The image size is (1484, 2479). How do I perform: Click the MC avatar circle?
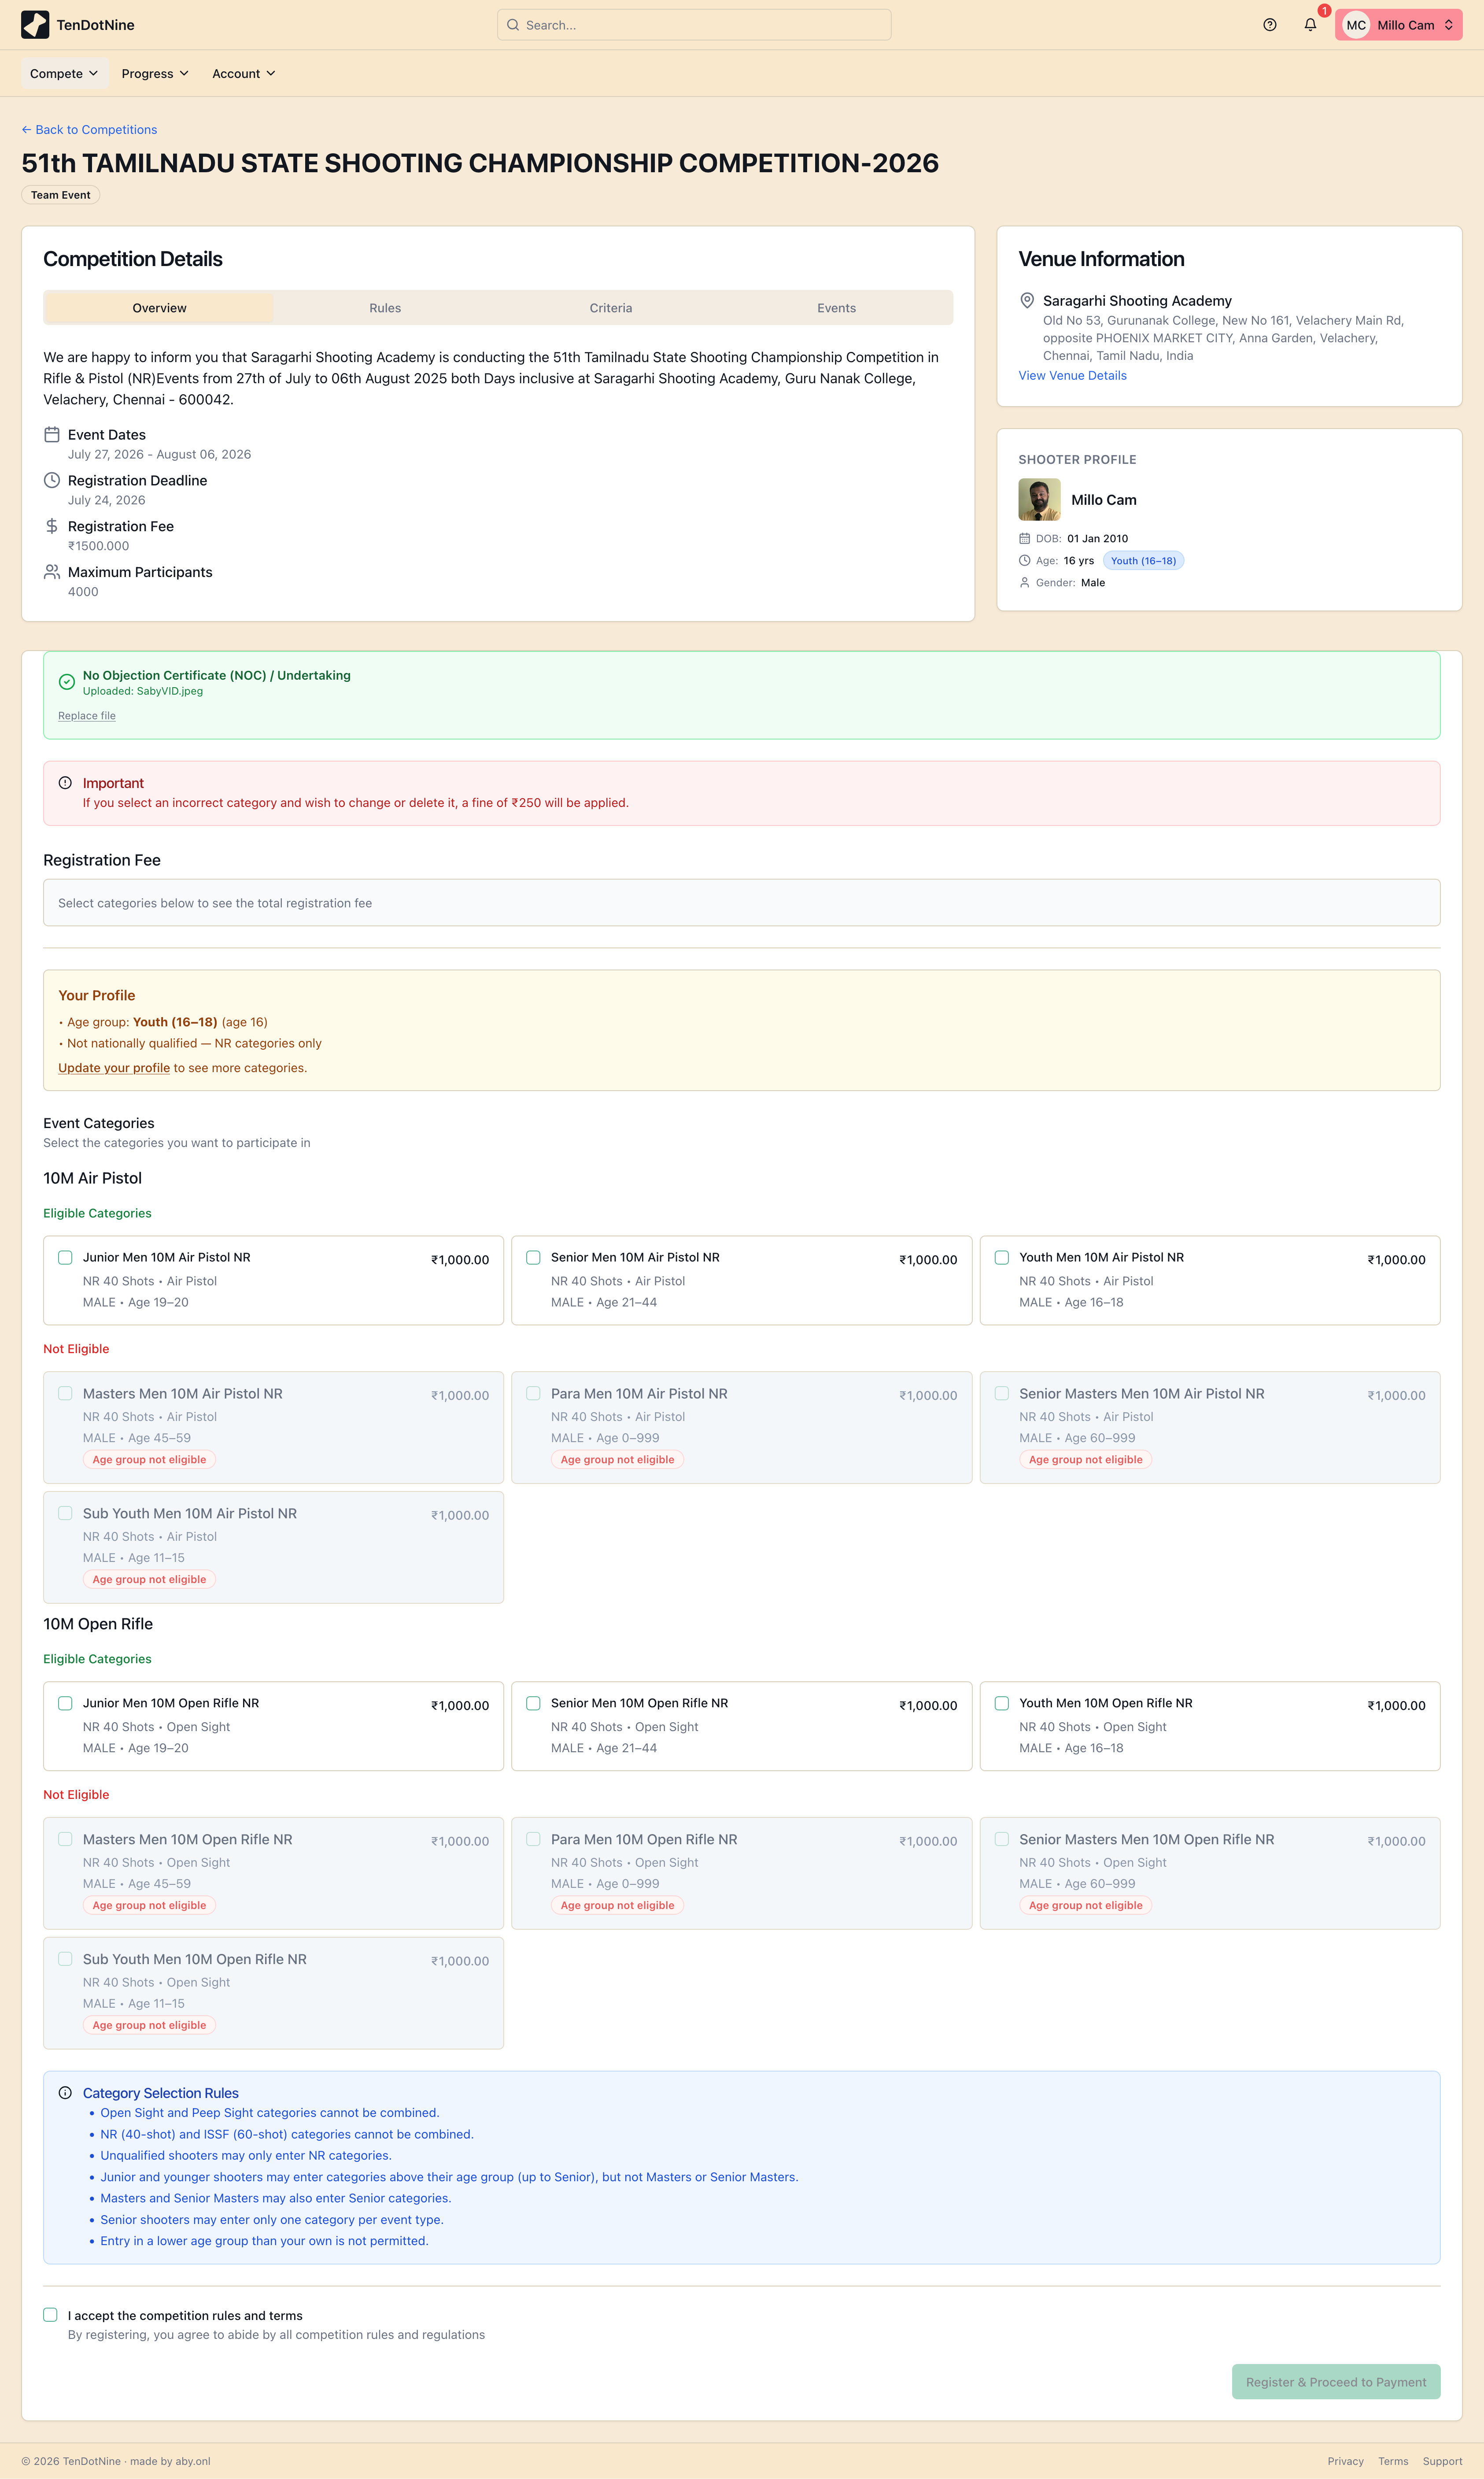[1355, 25]
